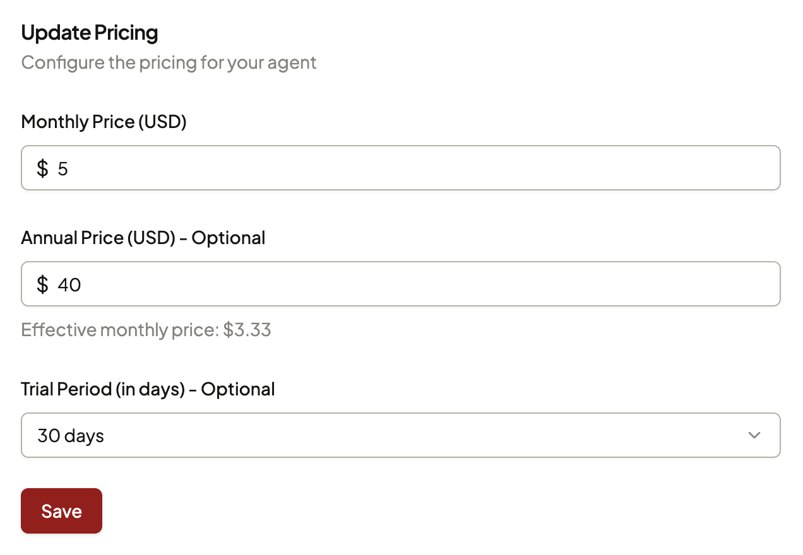803x555 pixels.
Task: Click the value 40 in Annual Price
Action: (x=69, y=284)
